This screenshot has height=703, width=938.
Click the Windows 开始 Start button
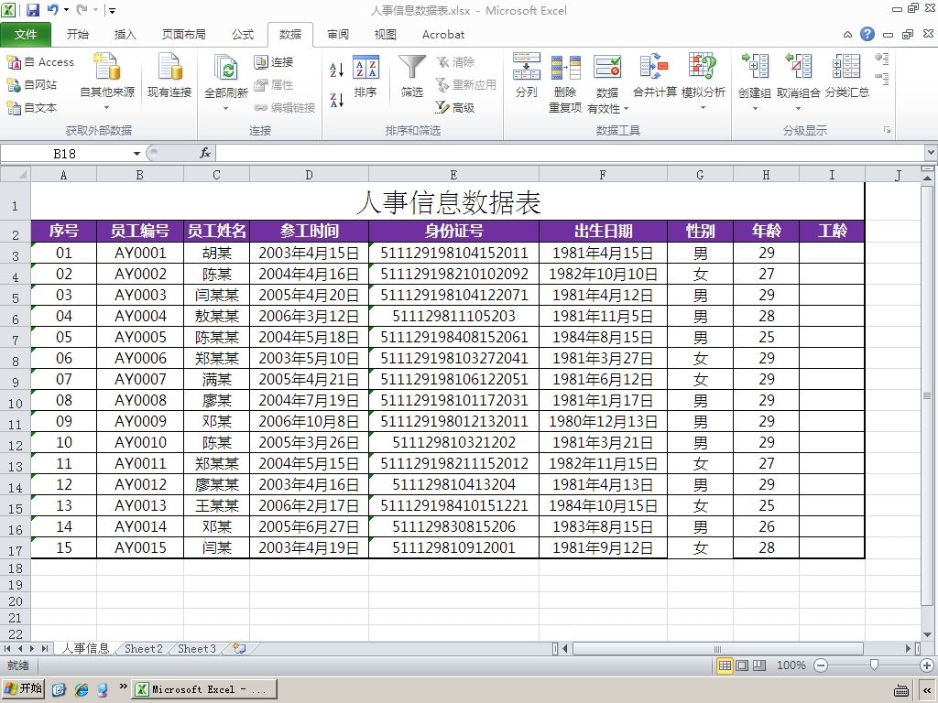[x=24, y=688]
